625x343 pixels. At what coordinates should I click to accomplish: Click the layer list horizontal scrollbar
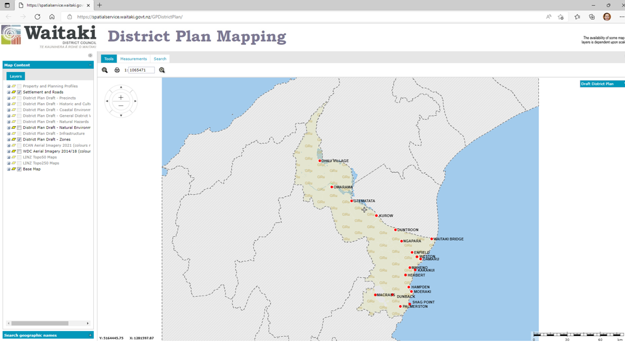pyautogui.click(x=40, y=324)
